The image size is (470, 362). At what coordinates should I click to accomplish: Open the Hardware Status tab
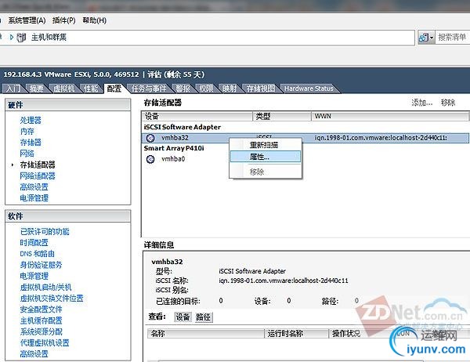click(309, 89)
